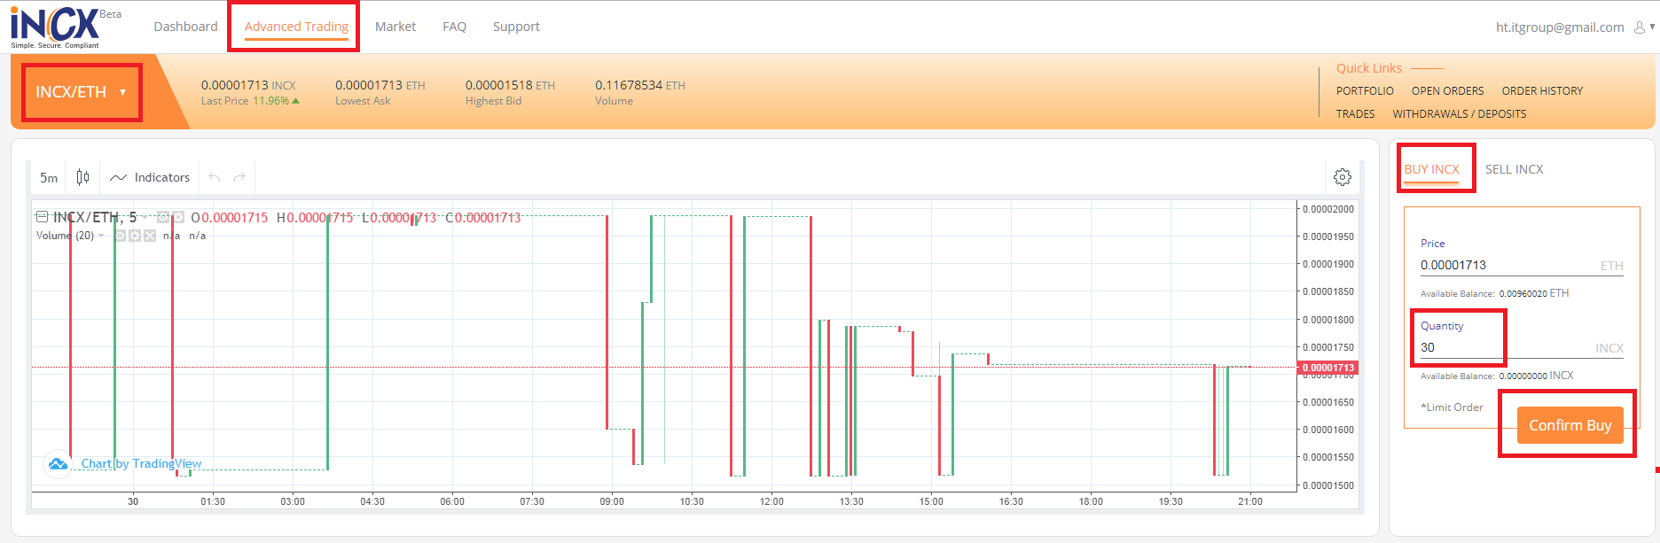The image size is (1660, 543).
Task: Open the Support page
Action: click(516, 27)
